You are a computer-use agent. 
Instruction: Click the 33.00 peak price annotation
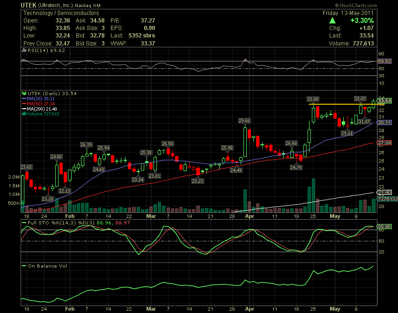[313, 99]
